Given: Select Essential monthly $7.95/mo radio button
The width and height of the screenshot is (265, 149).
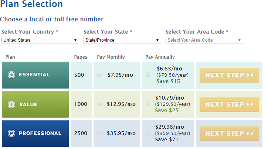Looking at the screenshot, I should (99, 75).
